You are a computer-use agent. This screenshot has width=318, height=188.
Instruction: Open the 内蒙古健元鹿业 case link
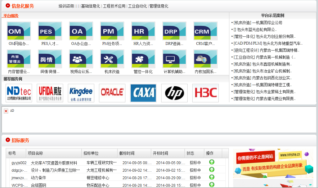point(276,99)
